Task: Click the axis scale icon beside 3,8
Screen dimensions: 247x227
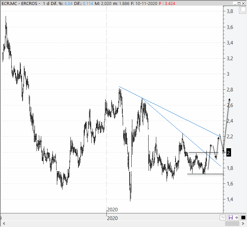Action: 242,10
